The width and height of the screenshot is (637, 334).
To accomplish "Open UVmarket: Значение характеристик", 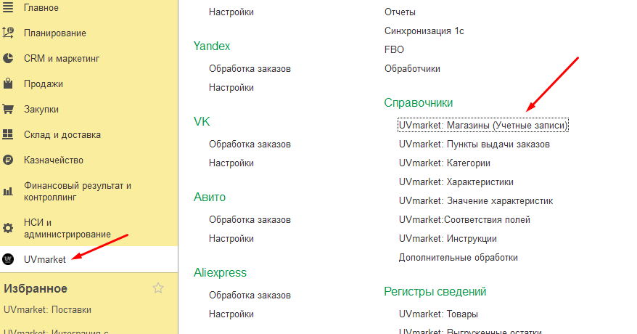I will (x=476, y=200).
